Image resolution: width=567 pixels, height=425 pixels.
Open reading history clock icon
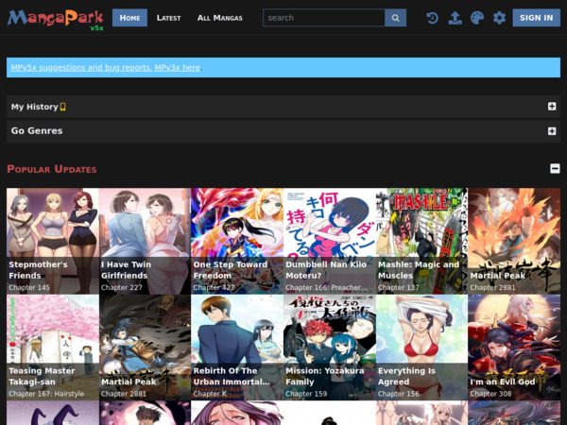pyautogui.click(x=433, y=18)
